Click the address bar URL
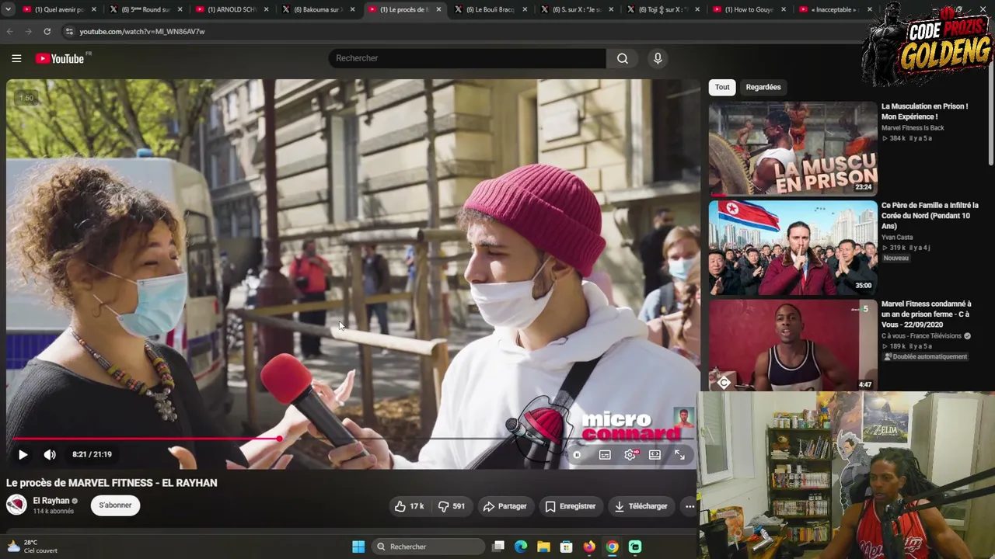The height and width of the screenshot is (559, 995). pos(142,31)
